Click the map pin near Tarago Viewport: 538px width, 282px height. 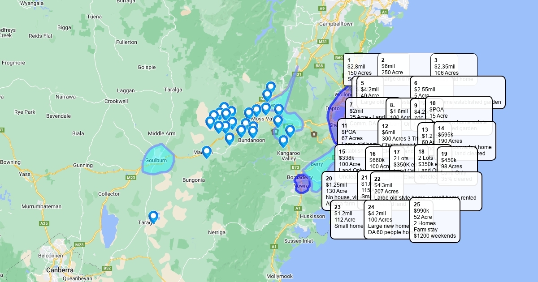click(x=153, y=217)
